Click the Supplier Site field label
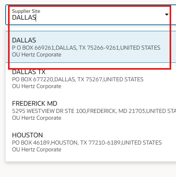 (26, 11)
